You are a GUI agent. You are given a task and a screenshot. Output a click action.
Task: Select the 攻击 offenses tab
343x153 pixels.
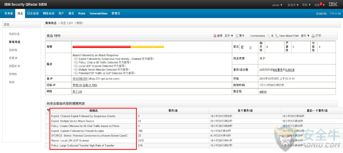(x=20, y=13)
